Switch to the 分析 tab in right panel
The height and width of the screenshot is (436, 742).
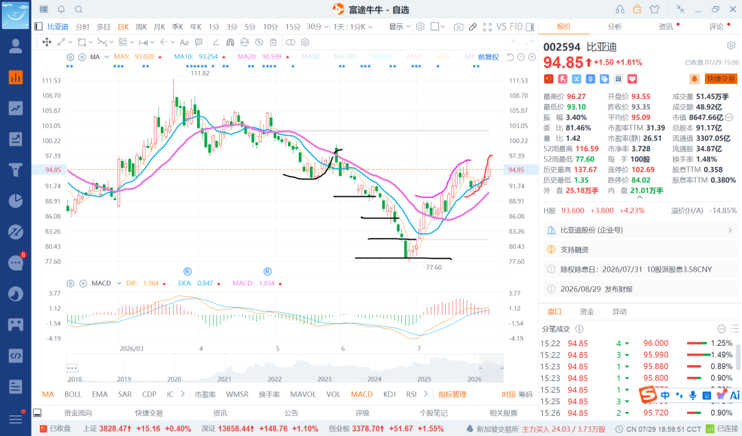point(614,27)
